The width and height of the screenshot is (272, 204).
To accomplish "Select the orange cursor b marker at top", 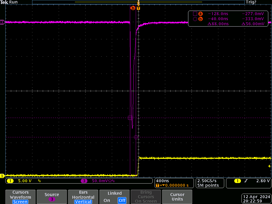I will (x=133, y=8).
